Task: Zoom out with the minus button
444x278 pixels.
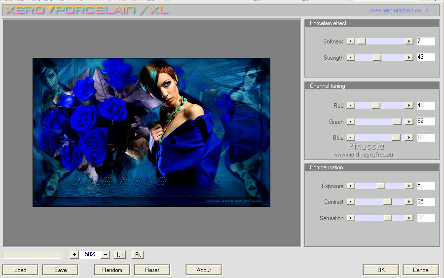Action: 106,255
